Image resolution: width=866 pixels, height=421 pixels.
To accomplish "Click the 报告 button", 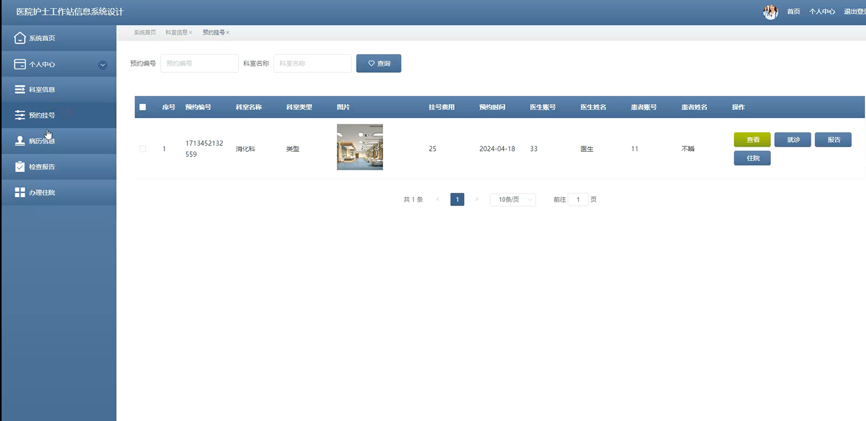I will point(833,140).
